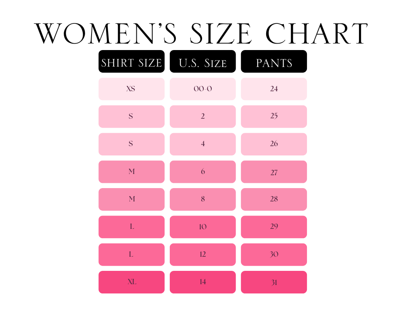Click the U.S. size 6 cell
Viewport: 413px width, 310px height.
pyautogui.click(x=202, y=172)
